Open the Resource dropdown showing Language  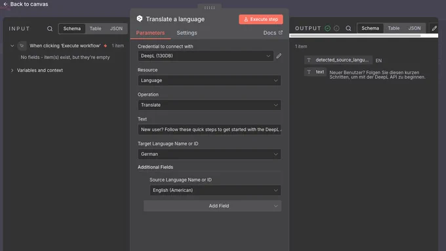pyautogui.click(x=209, y=81)
